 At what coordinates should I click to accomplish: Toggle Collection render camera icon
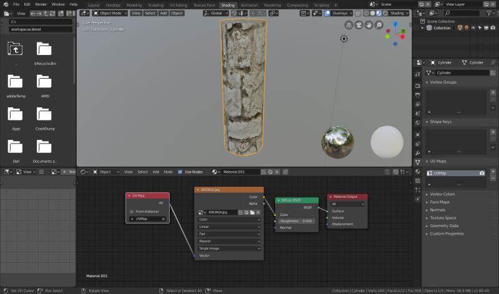click(493, 28)
